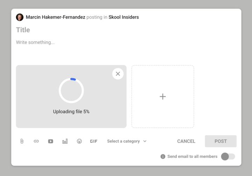Click the CANCEL button
The height and width of the screenshot is (176, 252).
(186, 141)
